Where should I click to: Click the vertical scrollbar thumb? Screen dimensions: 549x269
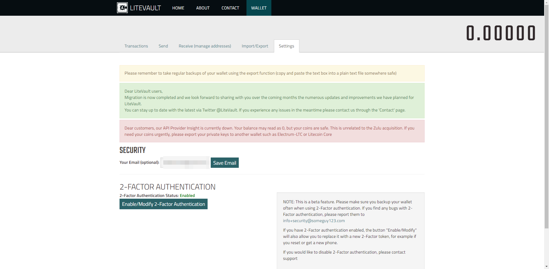point(546,114)
